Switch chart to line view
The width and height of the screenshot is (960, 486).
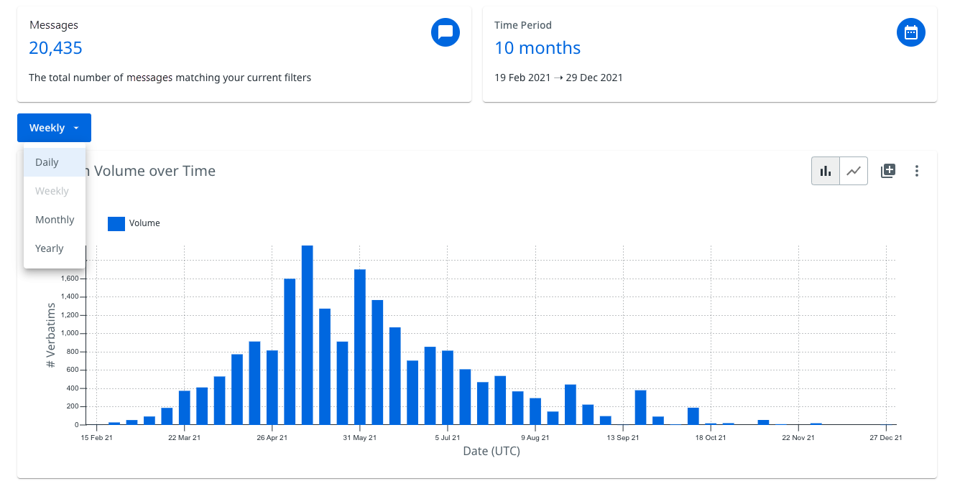pos(854,171)
